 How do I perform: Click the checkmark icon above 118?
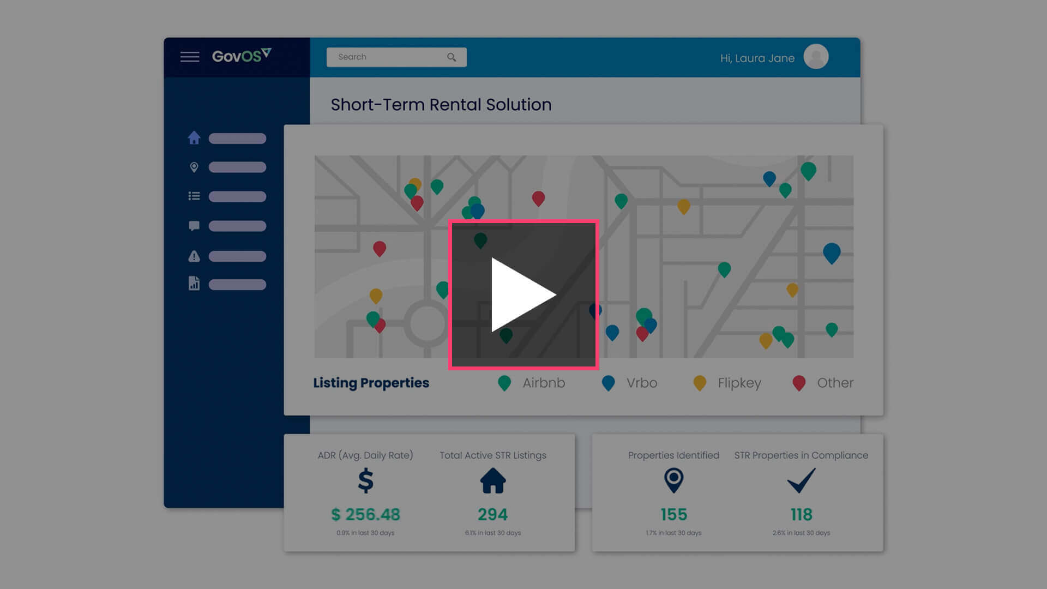point(802,481)
